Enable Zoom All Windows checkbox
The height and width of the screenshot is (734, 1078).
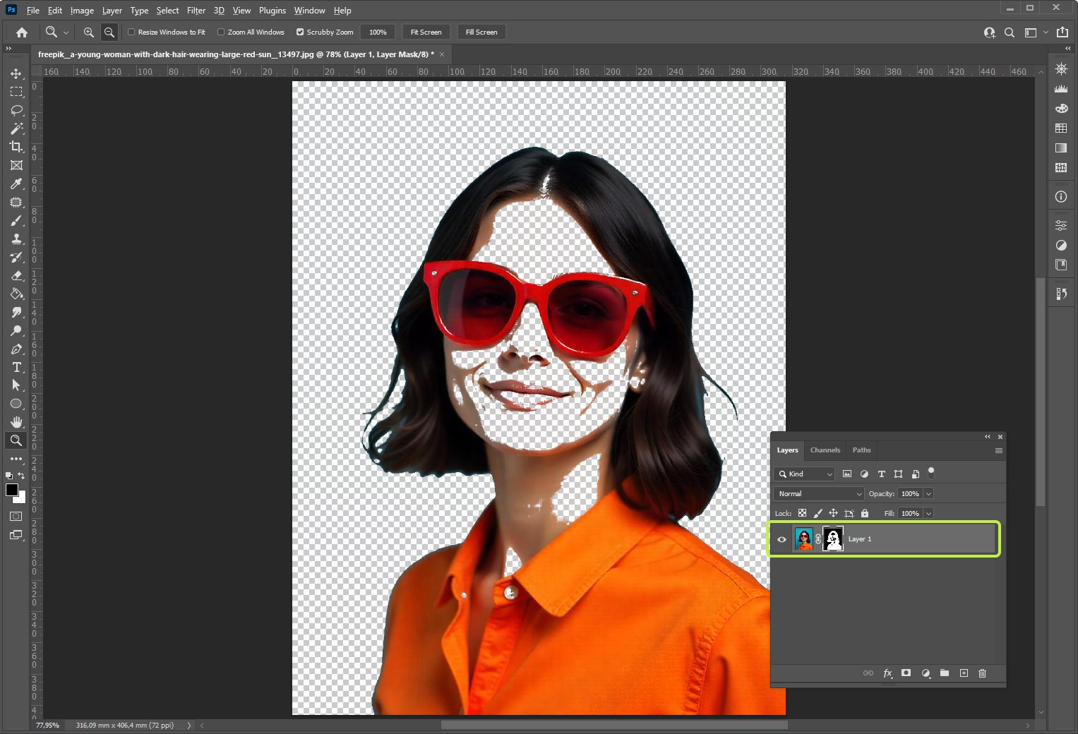coord(221,32)
